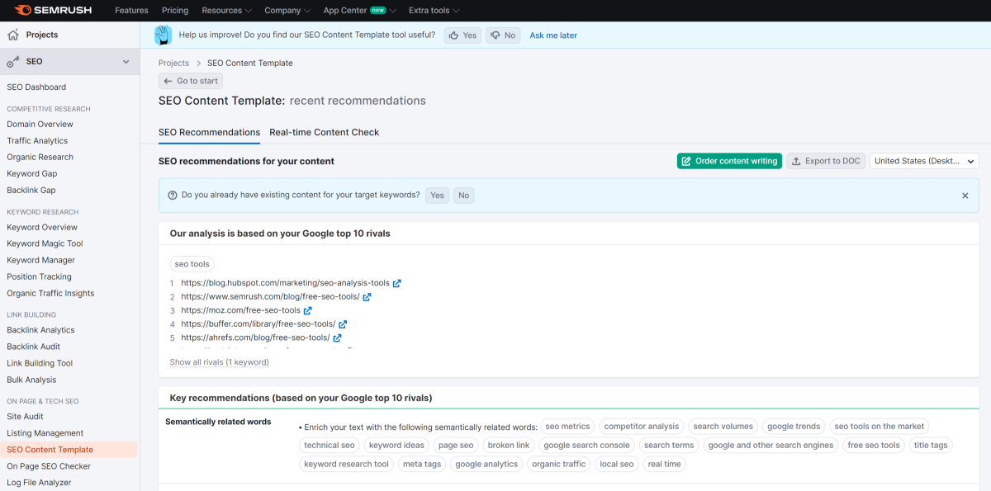This screenshot has height=491, width=991.
Task: Open semrush.com blog rival external link icon
Action: click(367, 297)
